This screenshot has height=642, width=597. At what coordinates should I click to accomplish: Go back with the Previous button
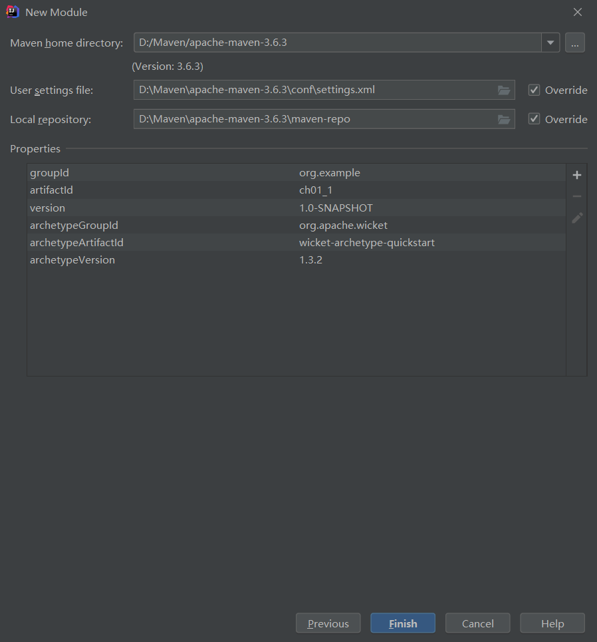(328, 623)
